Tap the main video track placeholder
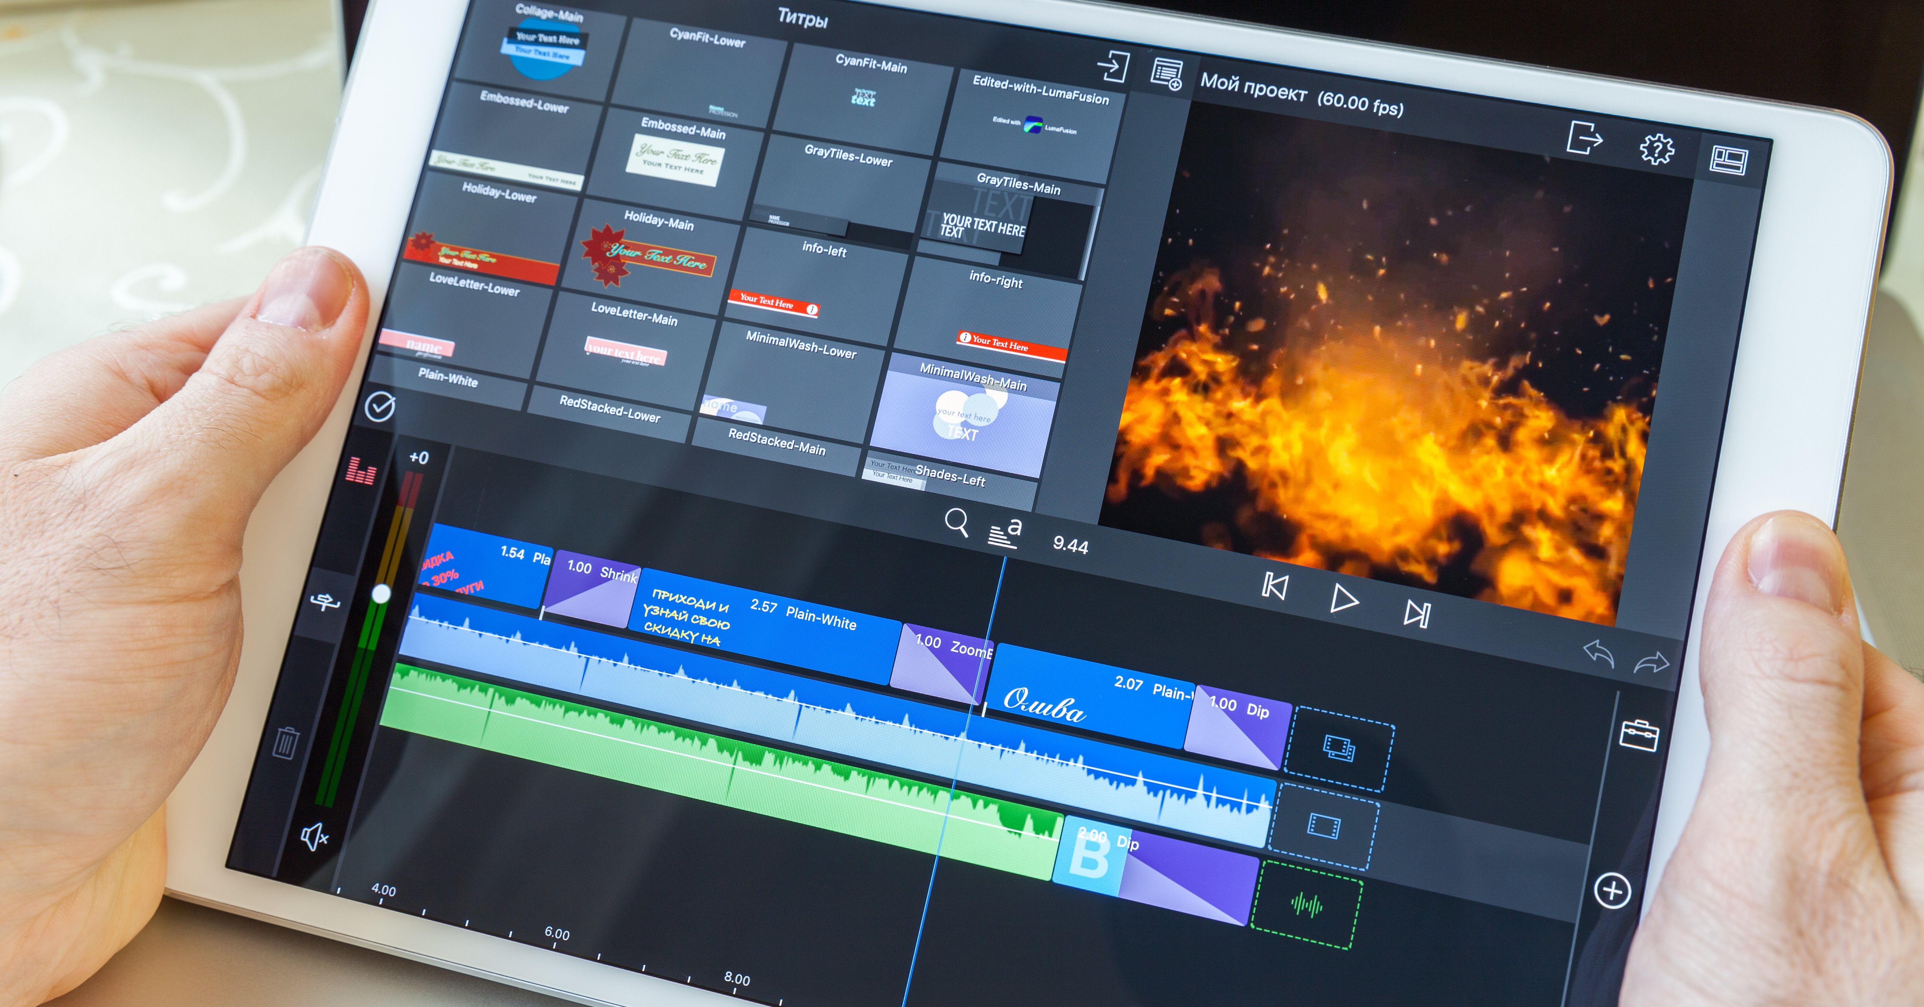Viewport: 1924px width, 1007px height. (1324, 826)
